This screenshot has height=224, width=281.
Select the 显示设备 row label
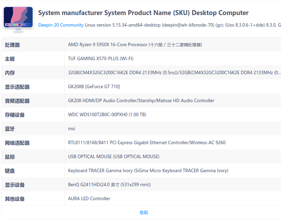(15, 185)
